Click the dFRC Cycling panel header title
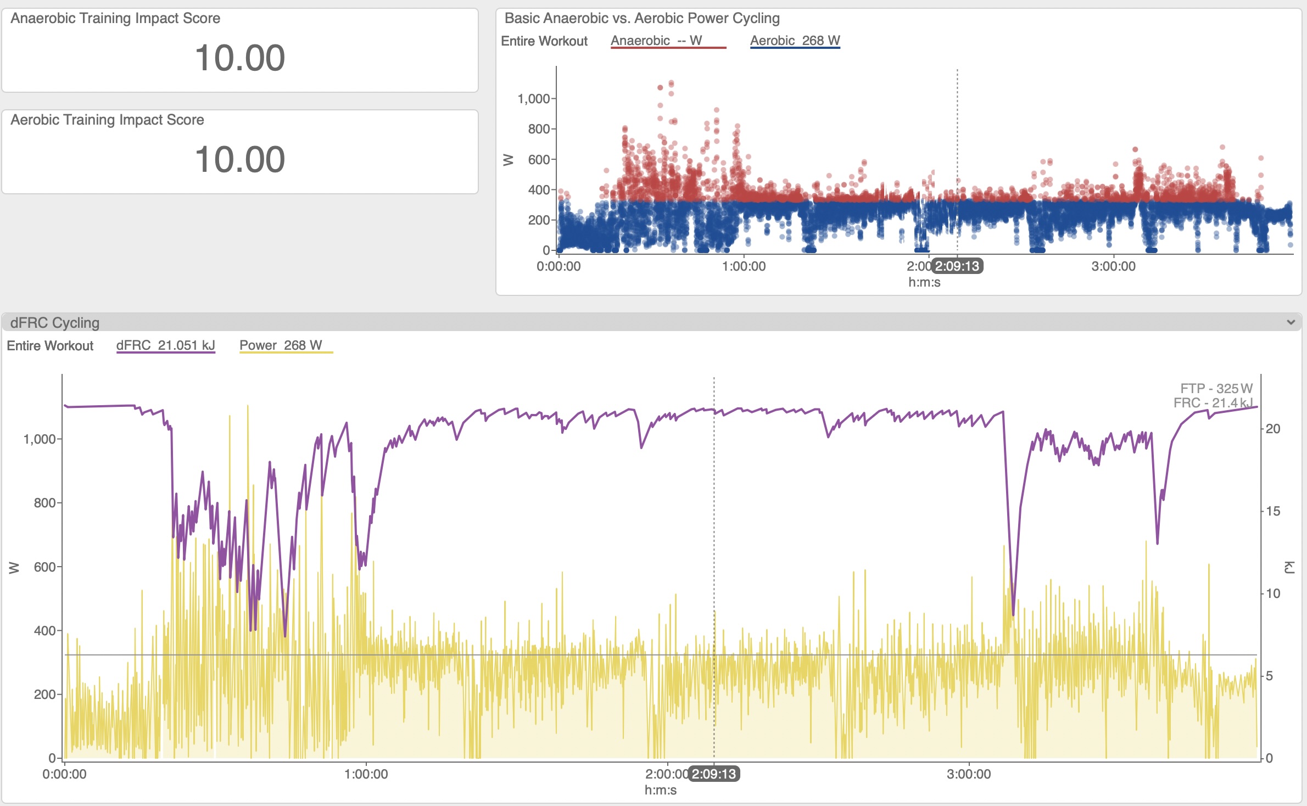The image size is (1307, 806). pyautogui.click(x=55, y=323)
